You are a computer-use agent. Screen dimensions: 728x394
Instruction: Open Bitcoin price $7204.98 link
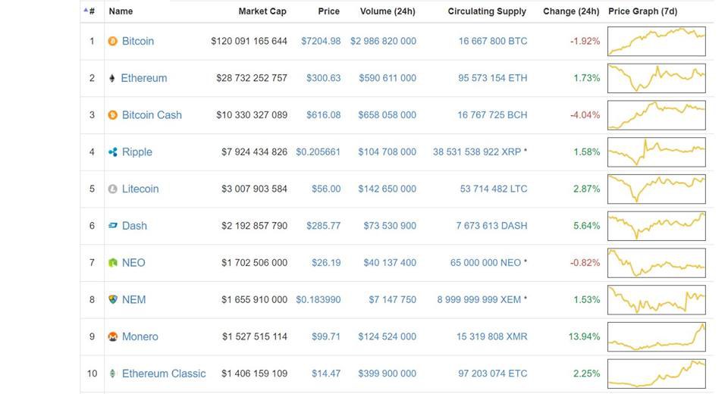click(x=321, y=42)
